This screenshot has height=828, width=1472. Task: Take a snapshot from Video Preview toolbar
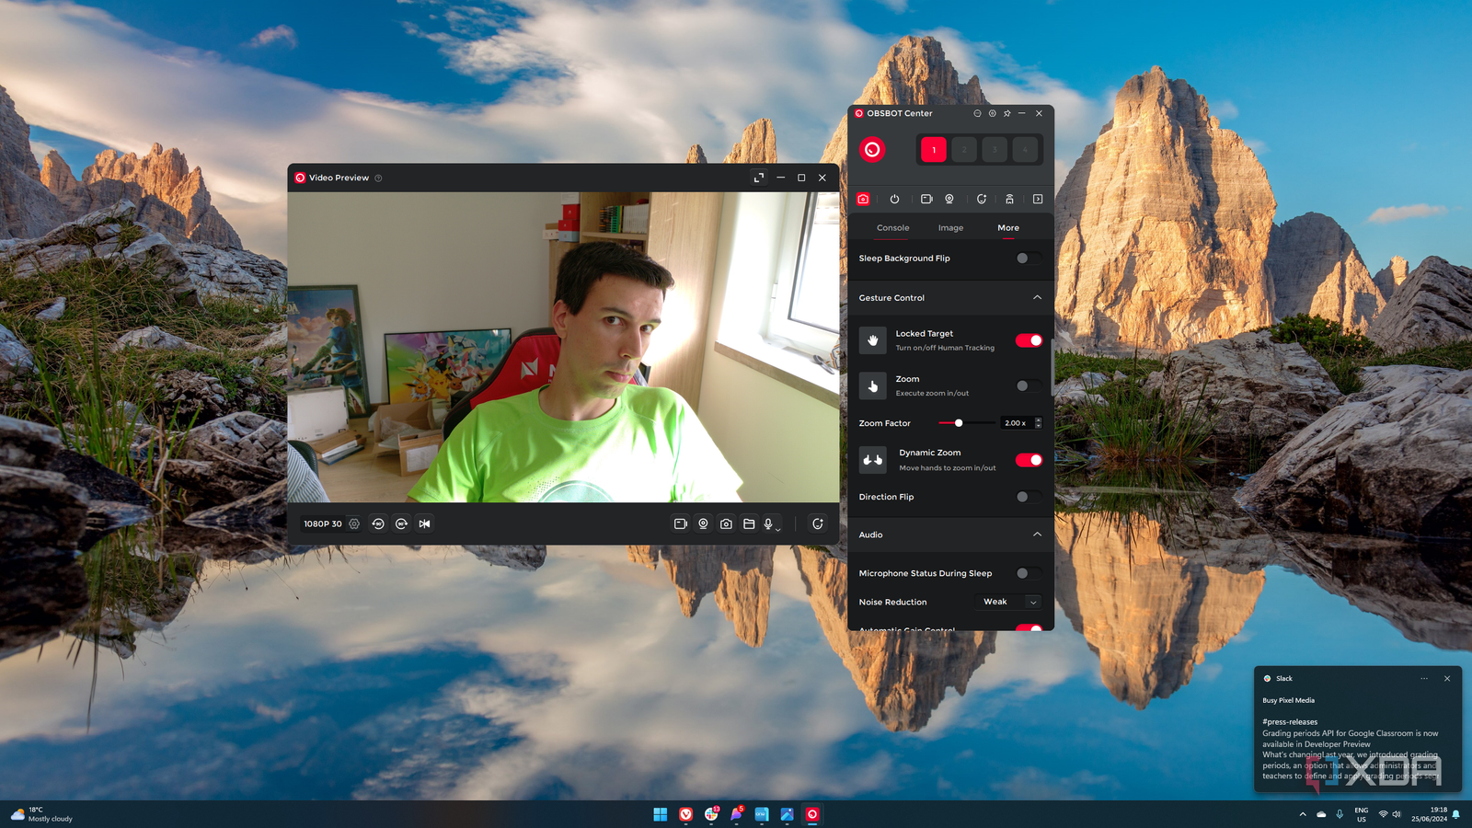[726, 523]
